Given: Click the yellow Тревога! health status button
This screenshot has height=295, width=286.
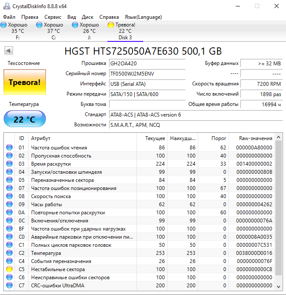Looking at the screenshot, I should pos(25,82).
